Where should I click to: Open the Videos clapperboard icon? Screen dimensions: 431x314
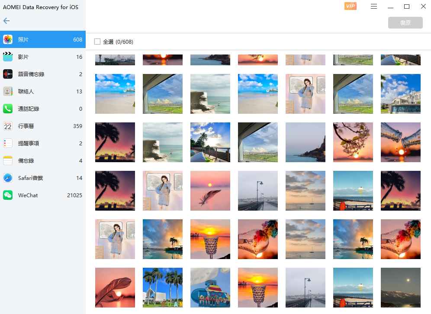pos(8,57)
